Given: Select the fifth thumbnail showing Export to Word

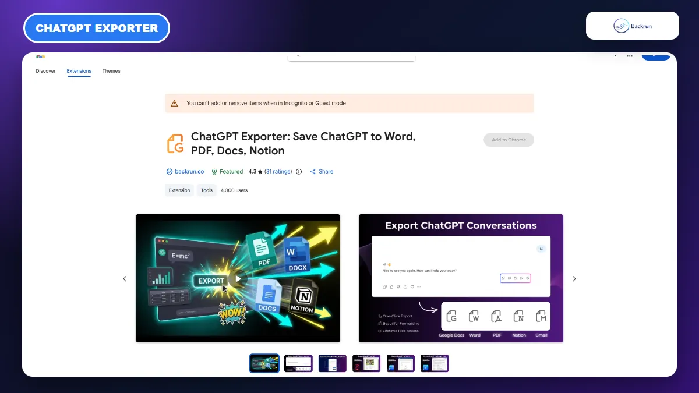Looking at the screenshot, I should 401,363.
